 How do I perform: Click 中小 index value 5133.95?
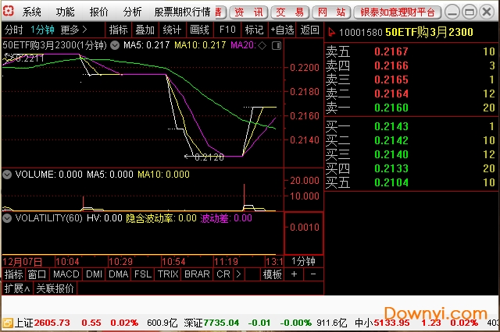coord(392,323)
